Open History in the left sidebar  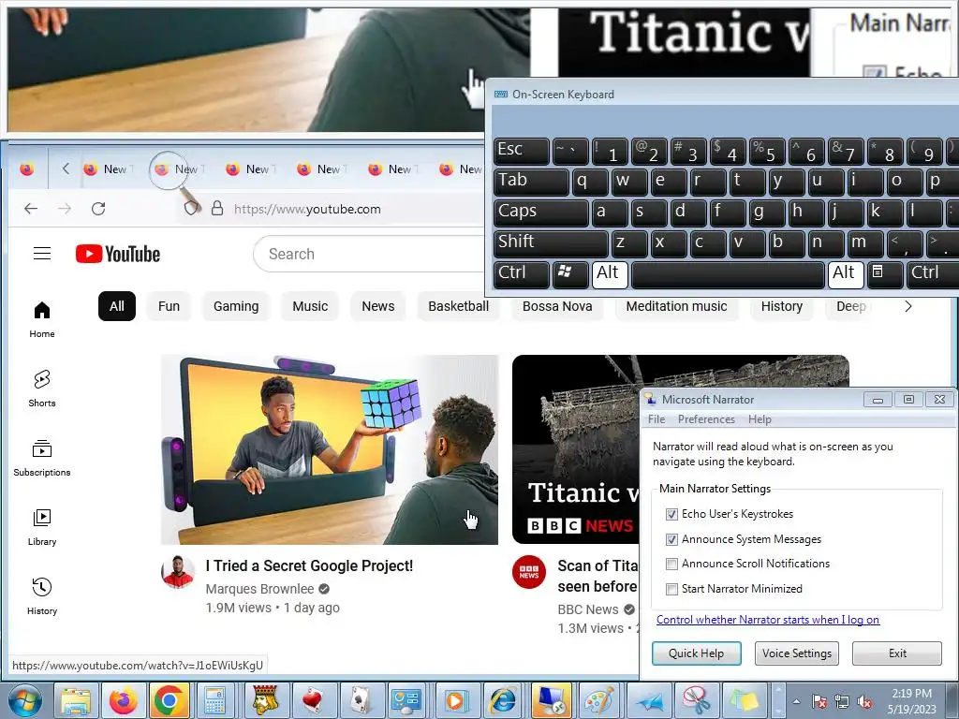point(41,596)
